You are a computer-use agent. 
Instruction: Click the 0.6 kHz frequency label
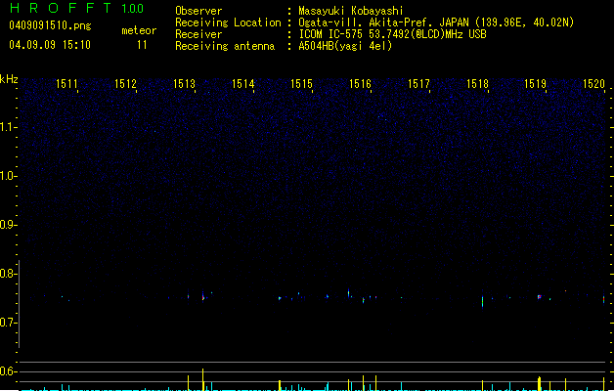[8, 371]
